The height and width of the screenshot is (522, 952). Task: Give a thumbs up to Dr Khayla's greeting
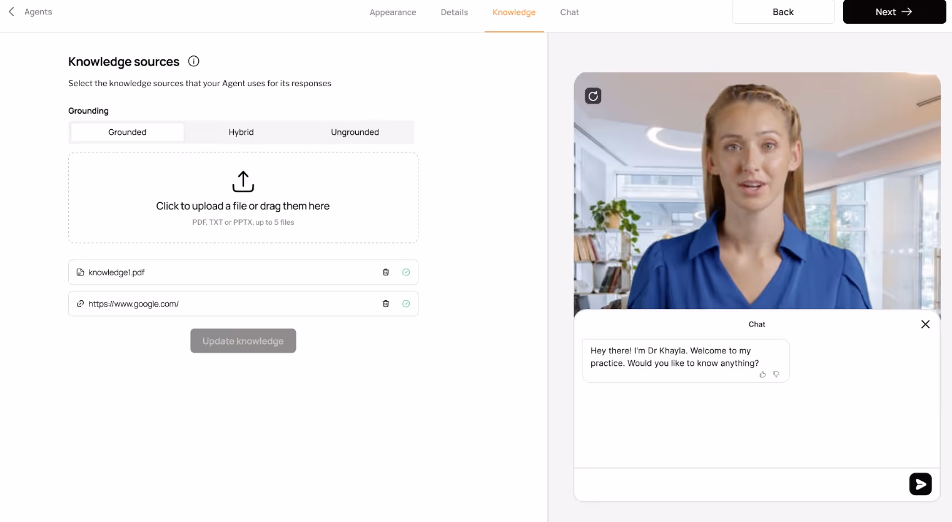point(762,374)
